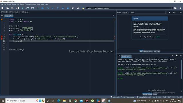
Task: Go to Help pane home
Action: (x=169, y=13)
